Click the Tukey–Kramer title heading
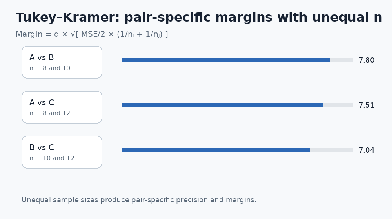Screen dimensions: 392x219 tap(199, 18)
